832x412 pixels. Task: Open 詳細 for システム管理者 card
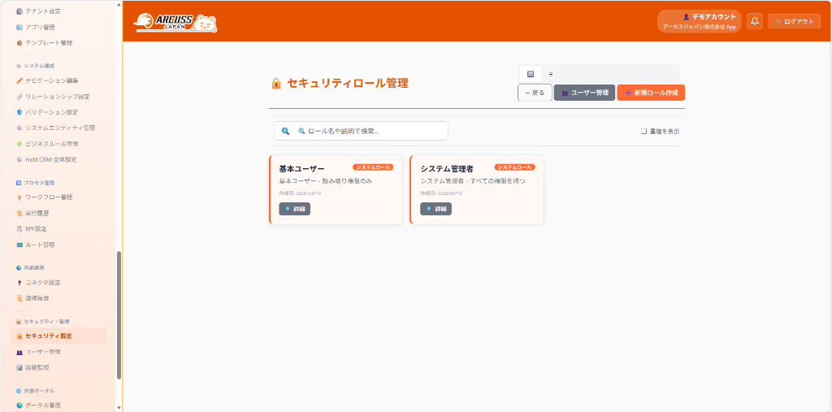435,209
